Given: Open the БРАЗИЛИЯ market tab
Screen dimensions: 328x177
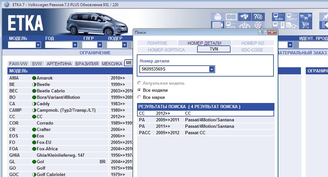Looking at the screenshot, I should coord(87,63).
